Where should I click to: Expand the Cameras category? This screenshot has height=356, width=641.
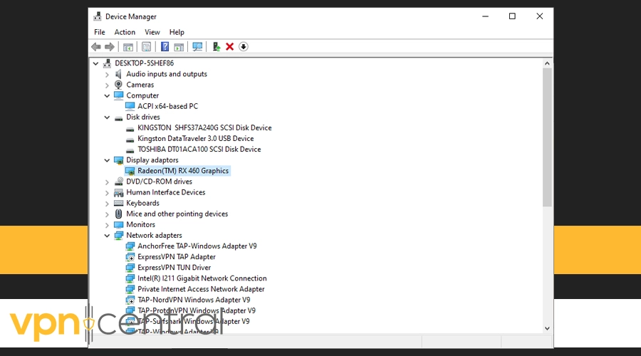(107, 85)
